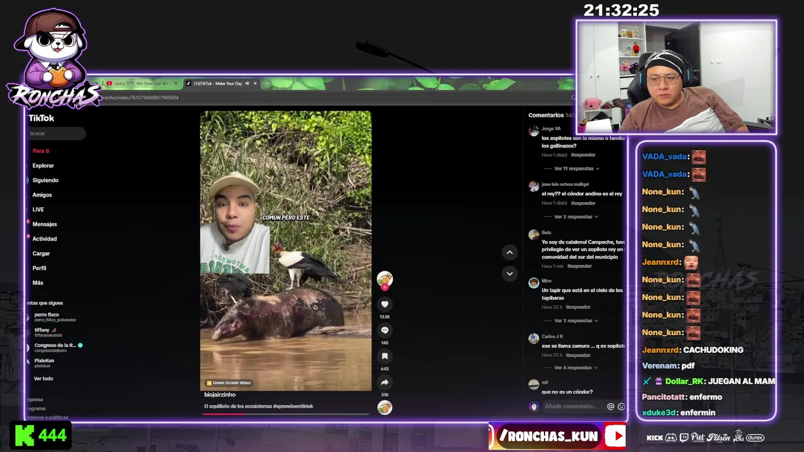804x452 pixels.
Task: Open LIVE section in sidebar
Action: pos(38,210)
